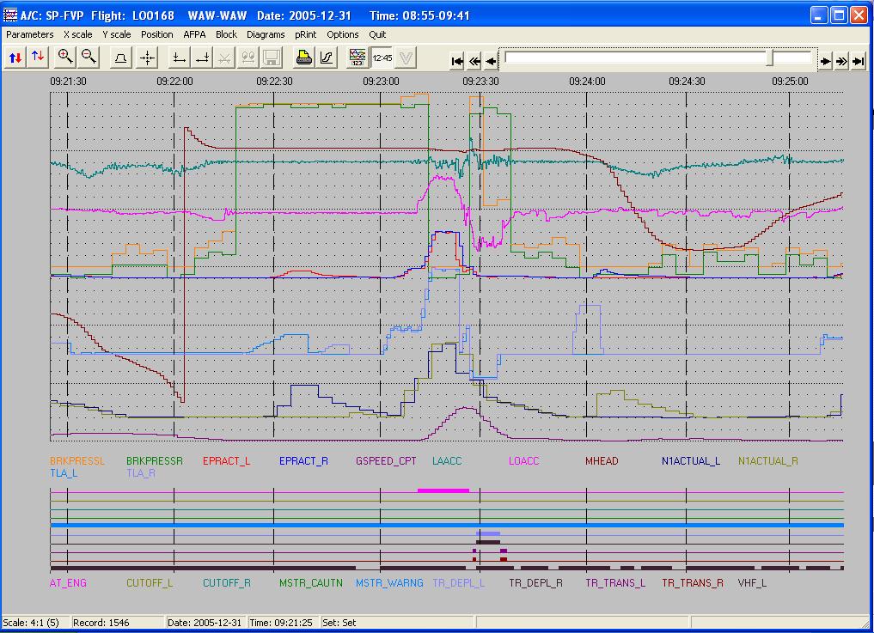874x633 pixels.
Task: Open the pRint menu
Action: coord(305,34)
